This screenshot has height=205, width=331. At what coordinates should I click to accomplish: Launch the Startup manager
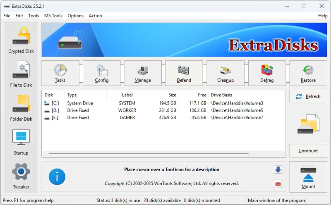(x=21, y=142)
